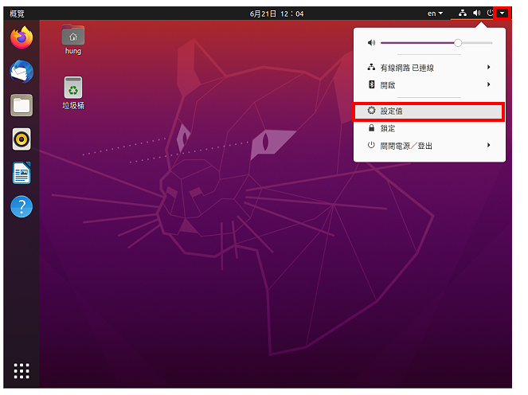This screenshot has width=528, height=395.
Task: Open the 垃圾桶 trash icon
Action: pos(73,93)
